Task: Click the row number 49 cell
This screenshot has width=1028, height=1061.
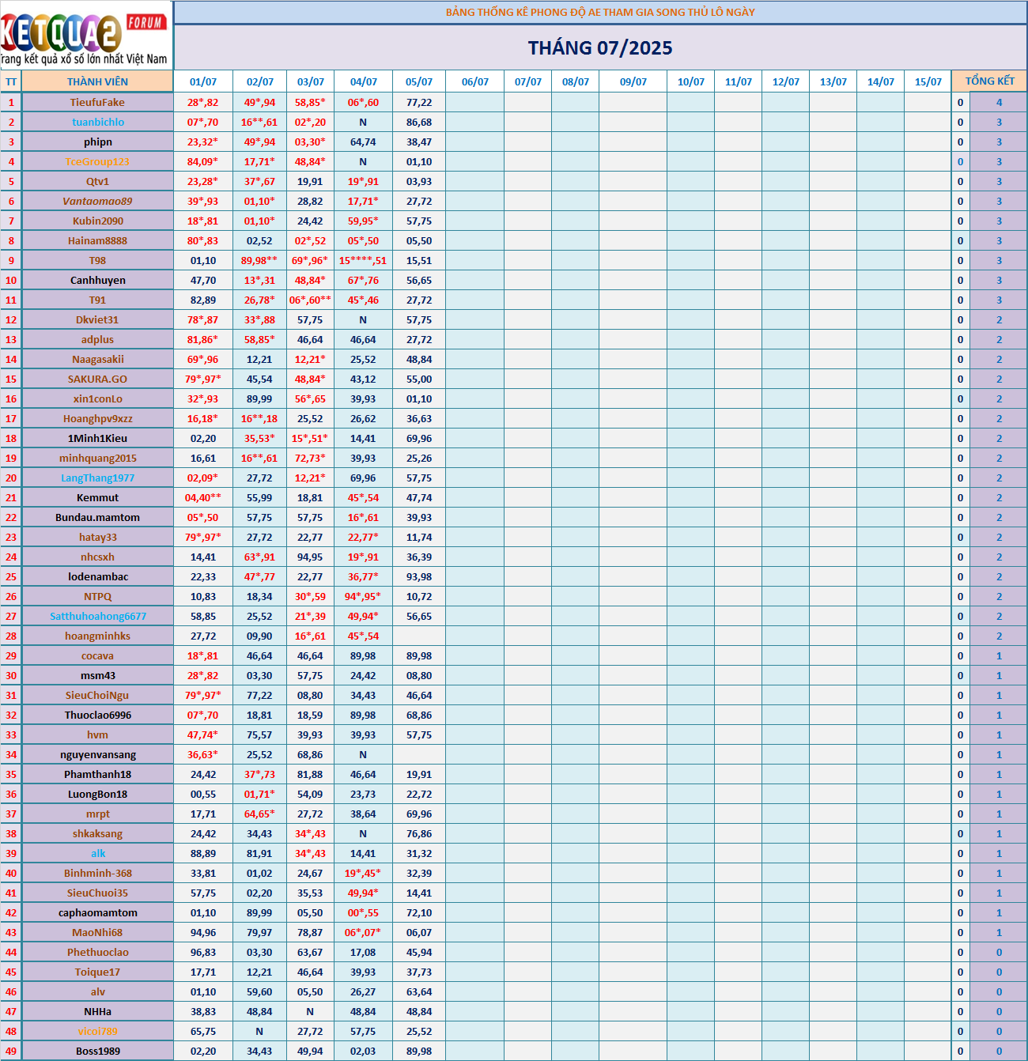Action: coord(11,1051)
